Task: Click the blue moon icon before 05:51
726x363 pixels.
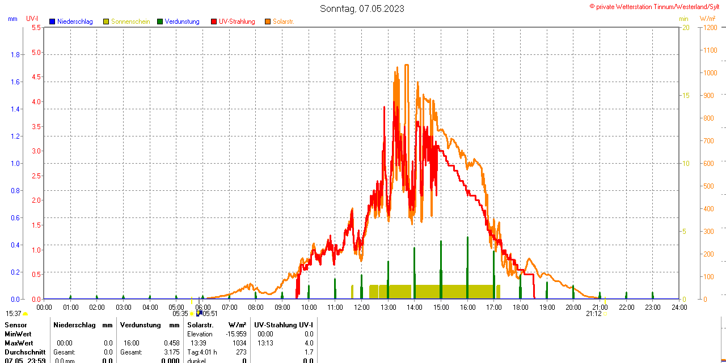Action: point(199,313)
